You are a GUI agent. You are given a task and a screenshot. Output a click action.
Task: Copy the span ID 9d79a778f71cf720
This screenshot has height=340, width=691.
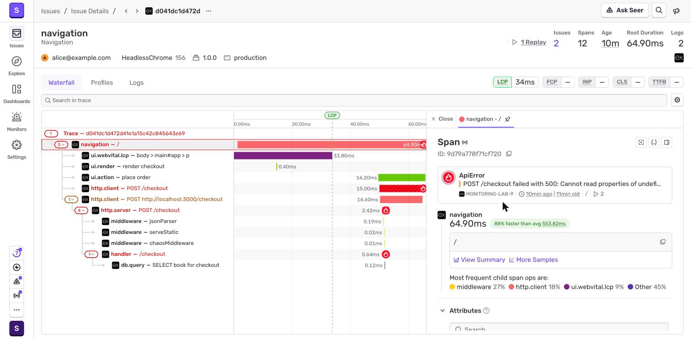click(509, 154)
